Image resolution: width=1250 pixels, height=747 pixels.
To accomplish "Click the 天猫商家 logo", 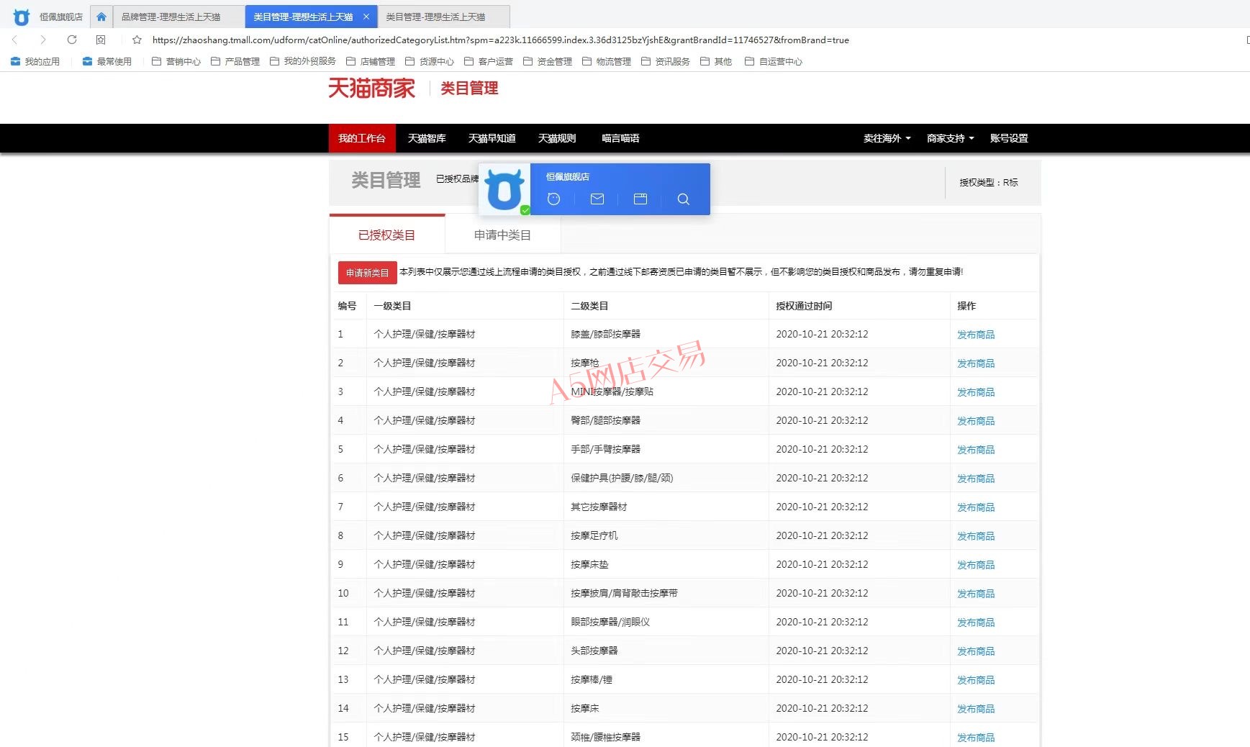I will tap(371, 88).
